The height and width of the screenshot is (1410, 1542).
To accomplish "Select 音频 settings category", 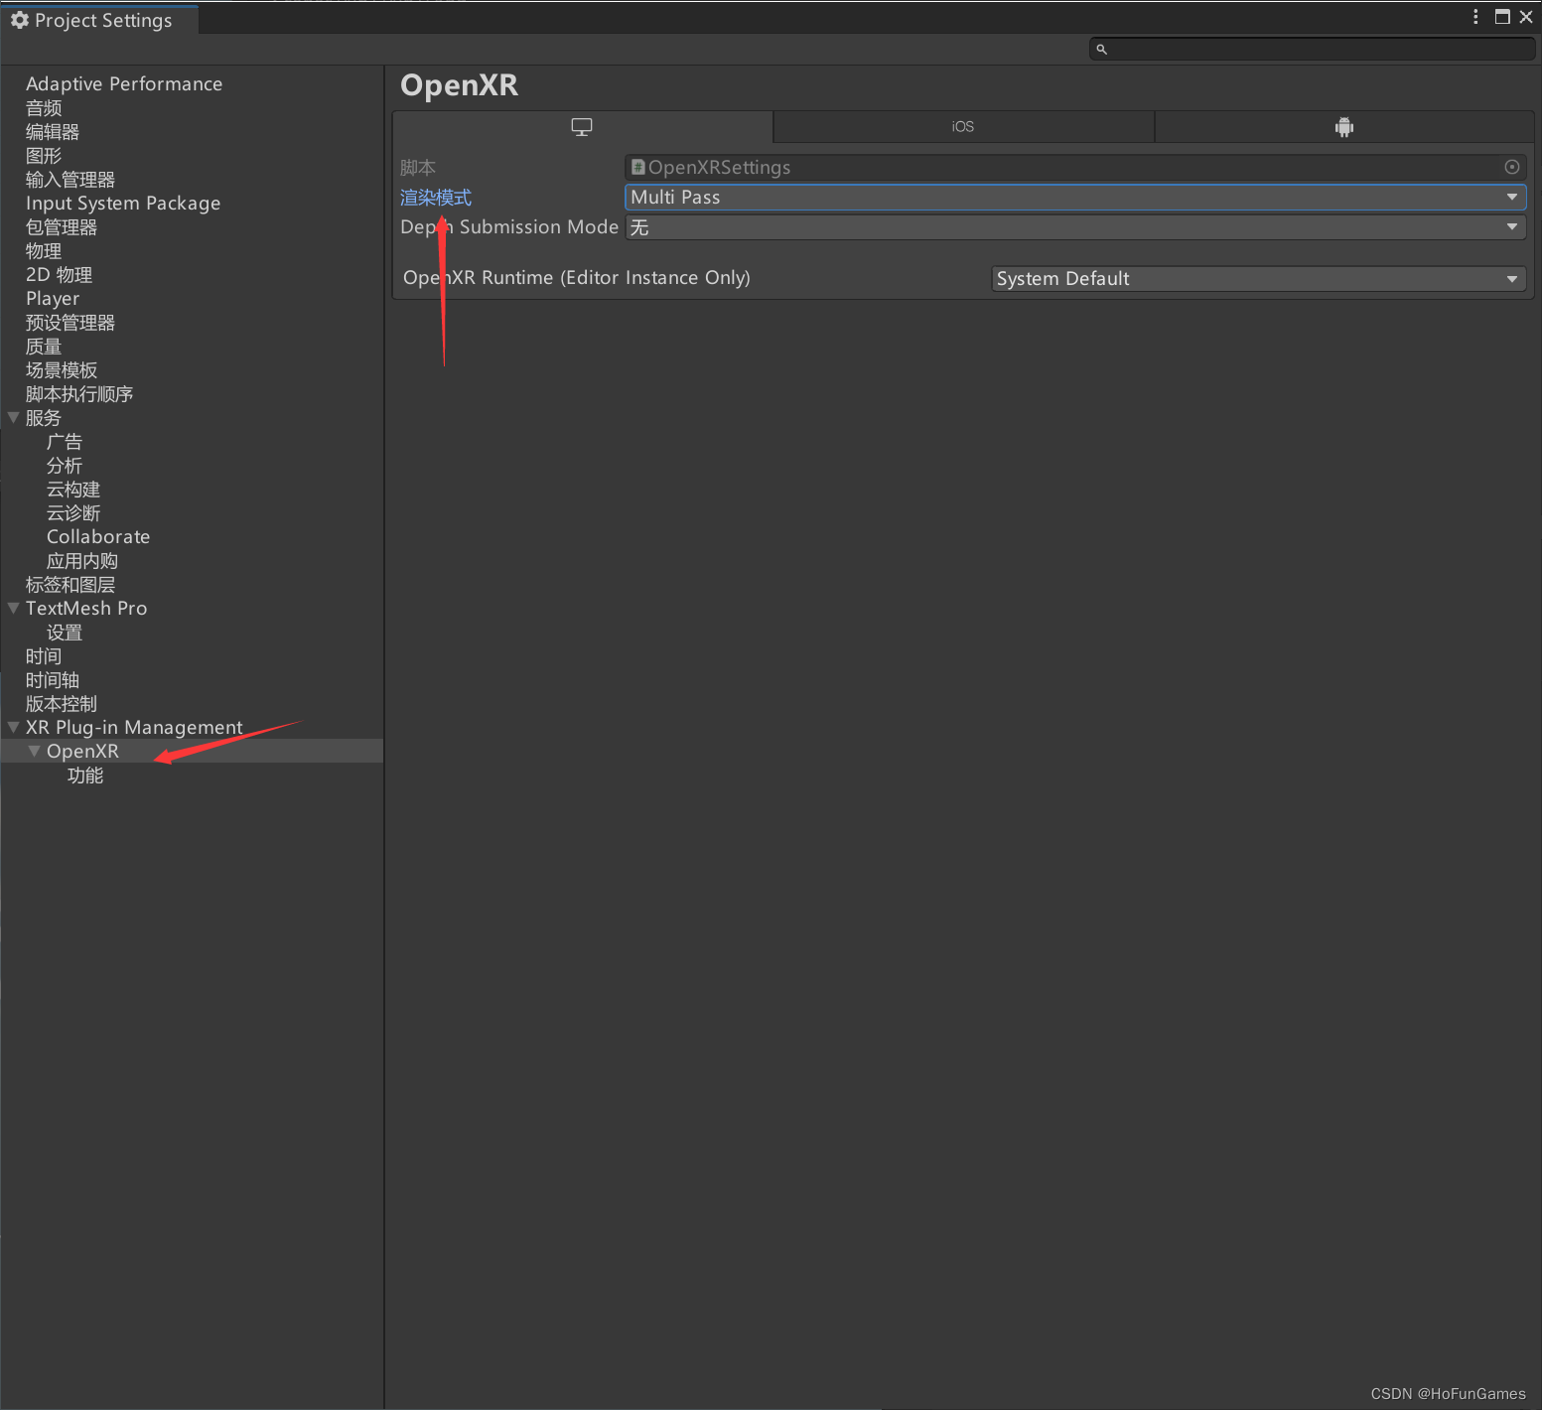I will (x=44, y=108).
